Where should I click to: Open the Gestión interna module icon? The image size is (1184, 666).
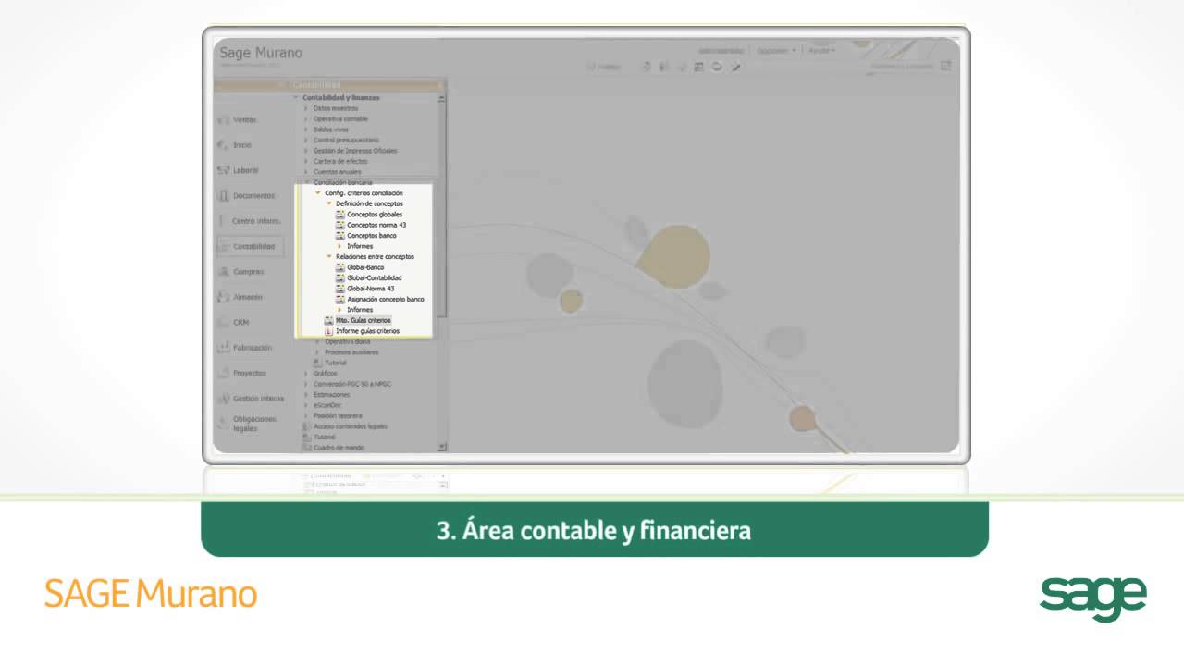223,399
